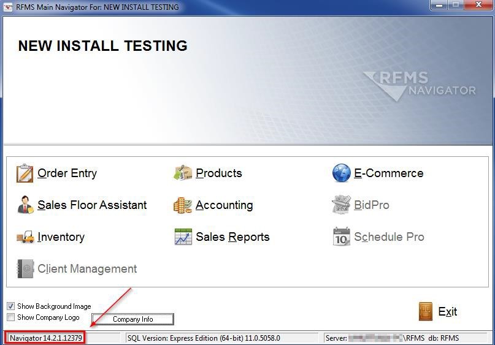Minimize the RFMS Navigator window

pyautogui.click(x=439, y=5)
